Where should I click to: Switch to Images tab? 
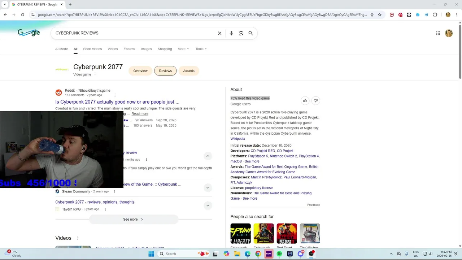tap(146, 49)
